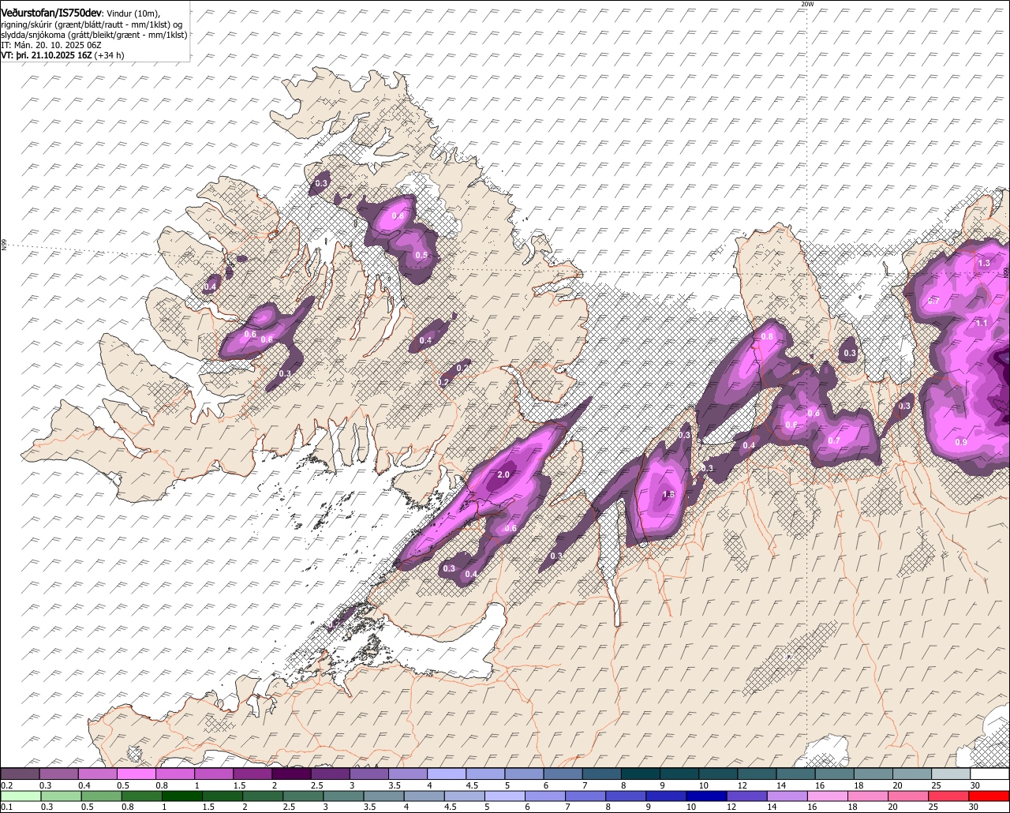
Task: Click the white 30 swatch of the snow scale
Action: [x=989, y=774]
